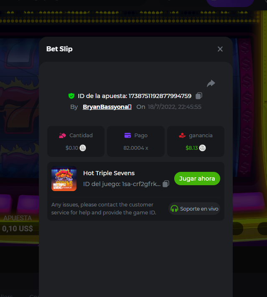
Task: Click the purple Pago card icon
Action: click(127, 136)
